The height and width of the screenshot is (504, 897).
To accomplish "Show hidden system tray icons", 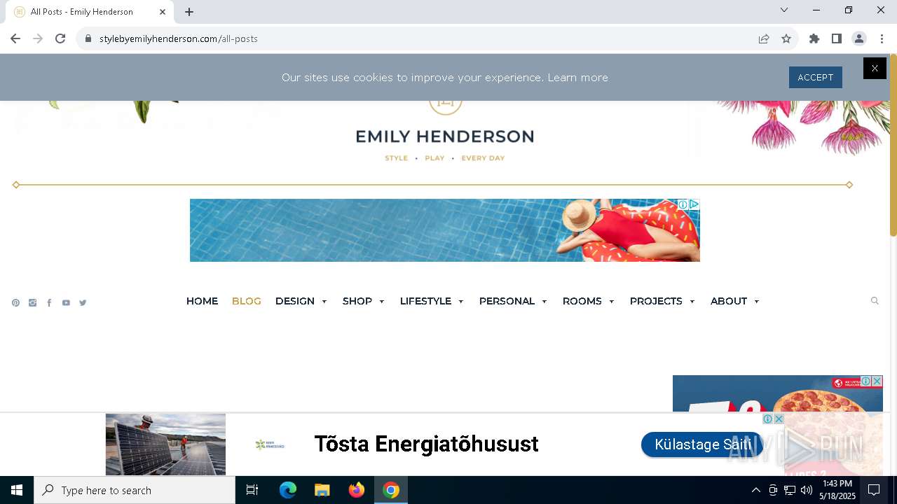I will (x=755, y=490).
